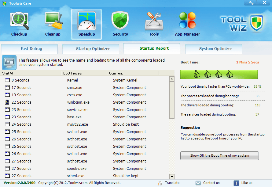Screen dimensions: 272x187
Task: Select the nvsvc32.exe process entry
Action: coord(78,124)
